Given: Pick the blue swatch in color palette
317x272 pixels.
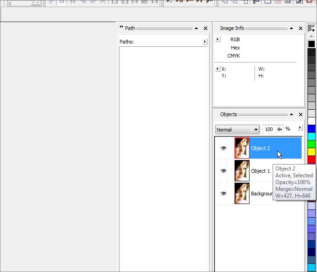Looking at the screenshot, I should [311, 129].
